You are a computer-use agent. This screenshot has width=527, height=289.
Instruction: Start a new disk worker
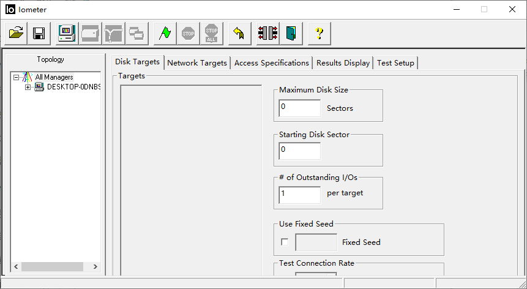[x=90, y=33]
